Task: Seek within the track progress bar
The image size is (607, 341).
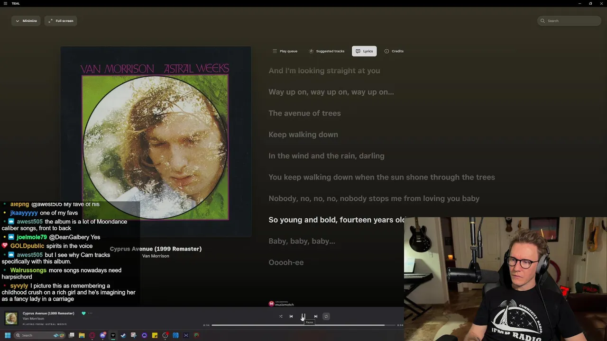Action: [303, 325]
